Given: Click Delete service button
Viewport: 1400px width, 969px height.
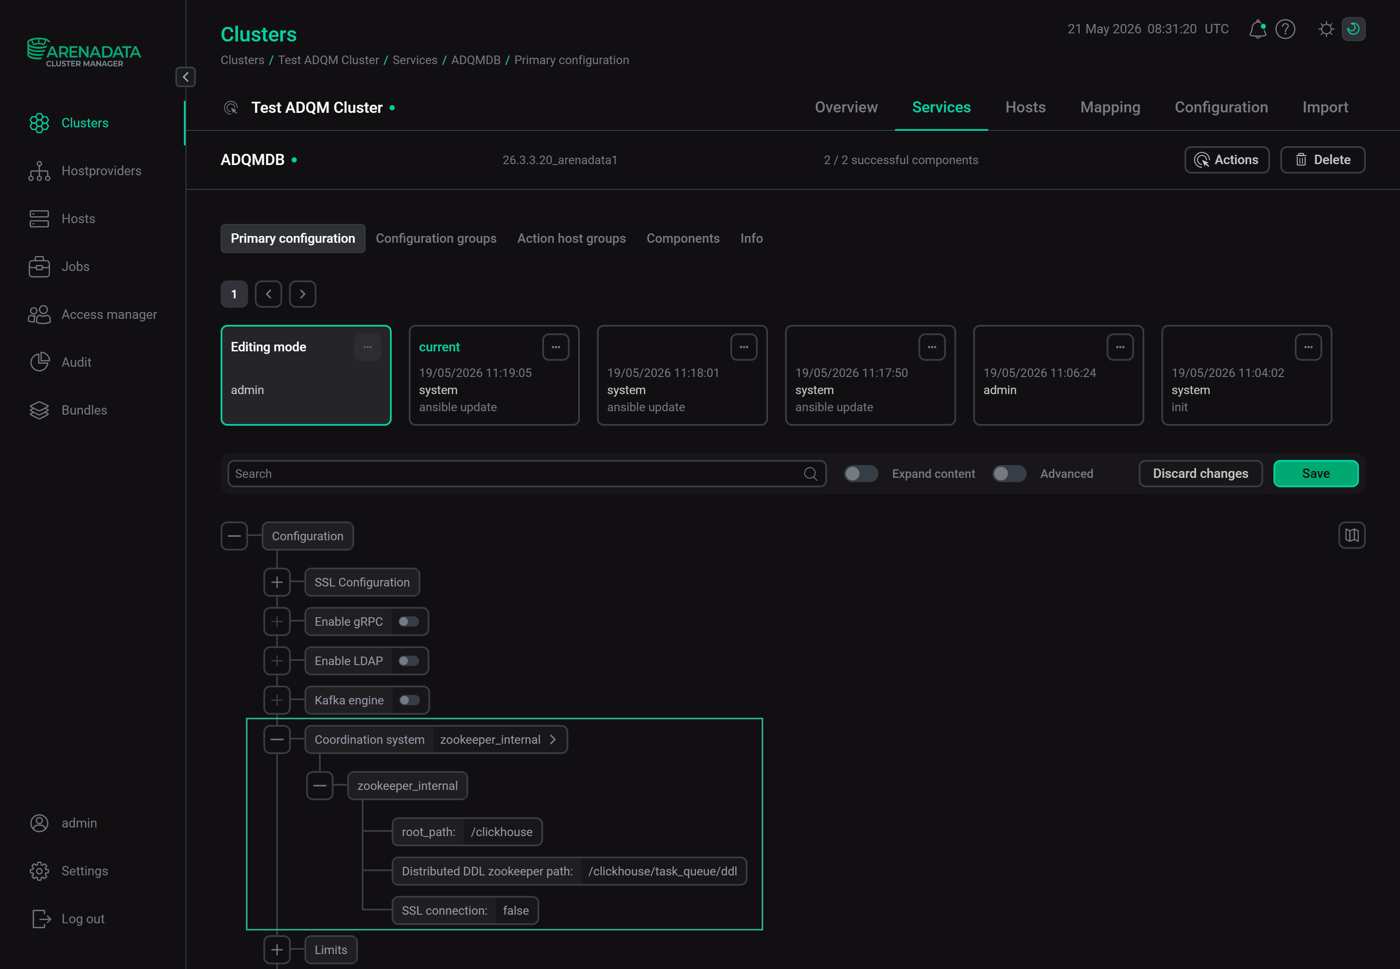Looking at the screenshot, I should [1322, 160].
